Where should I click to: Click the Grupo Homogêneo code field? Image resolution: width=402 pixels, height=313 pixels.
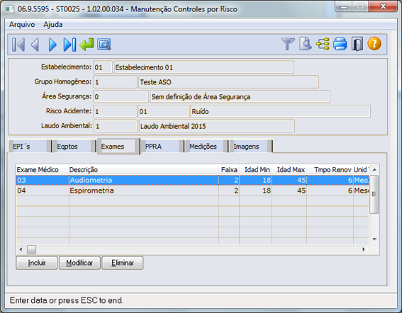[x=115, y=82]
